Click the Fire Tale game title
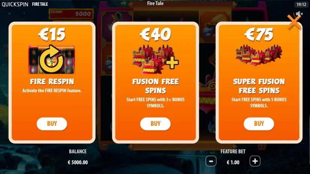 pos(155,3)
